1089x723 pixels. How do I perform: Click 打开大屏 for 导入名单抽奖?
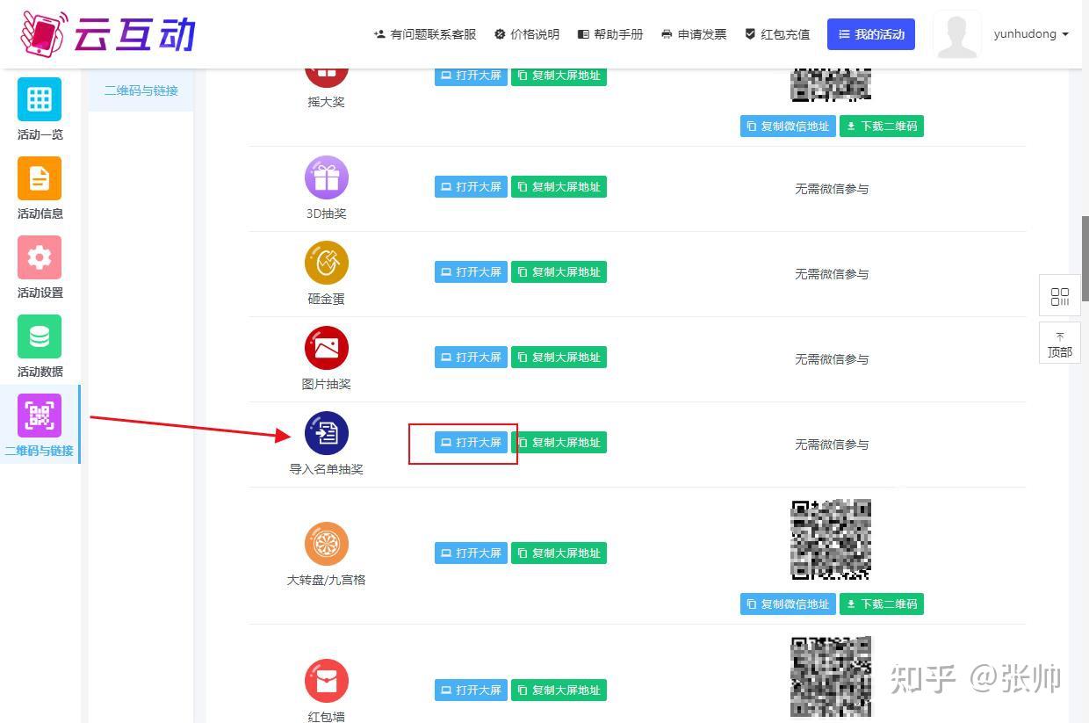click(471, 442)
